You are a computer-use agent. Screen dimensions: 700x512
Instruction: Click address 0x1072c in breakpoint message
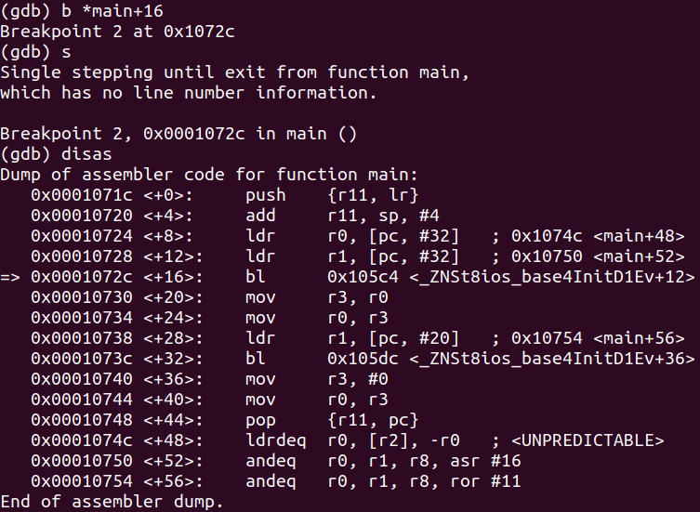click(199, 32)
